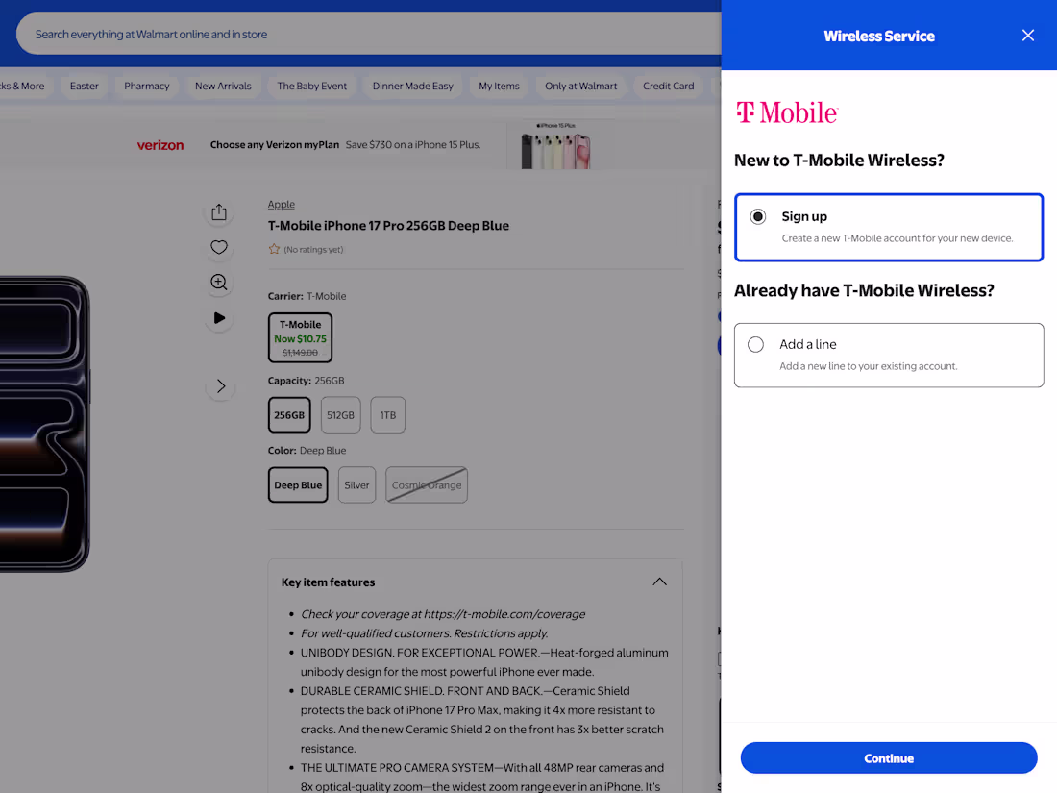Open the Credit Card navigation item
The image size is (1057, 793).
[x=668, y=86]
